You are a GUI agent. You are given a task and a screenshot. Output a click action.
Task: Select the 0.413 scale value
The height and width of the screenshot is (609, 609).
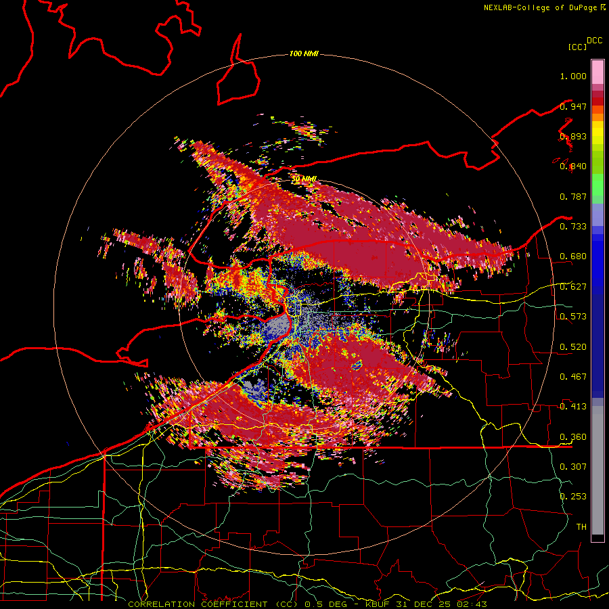tap(573, 407)
